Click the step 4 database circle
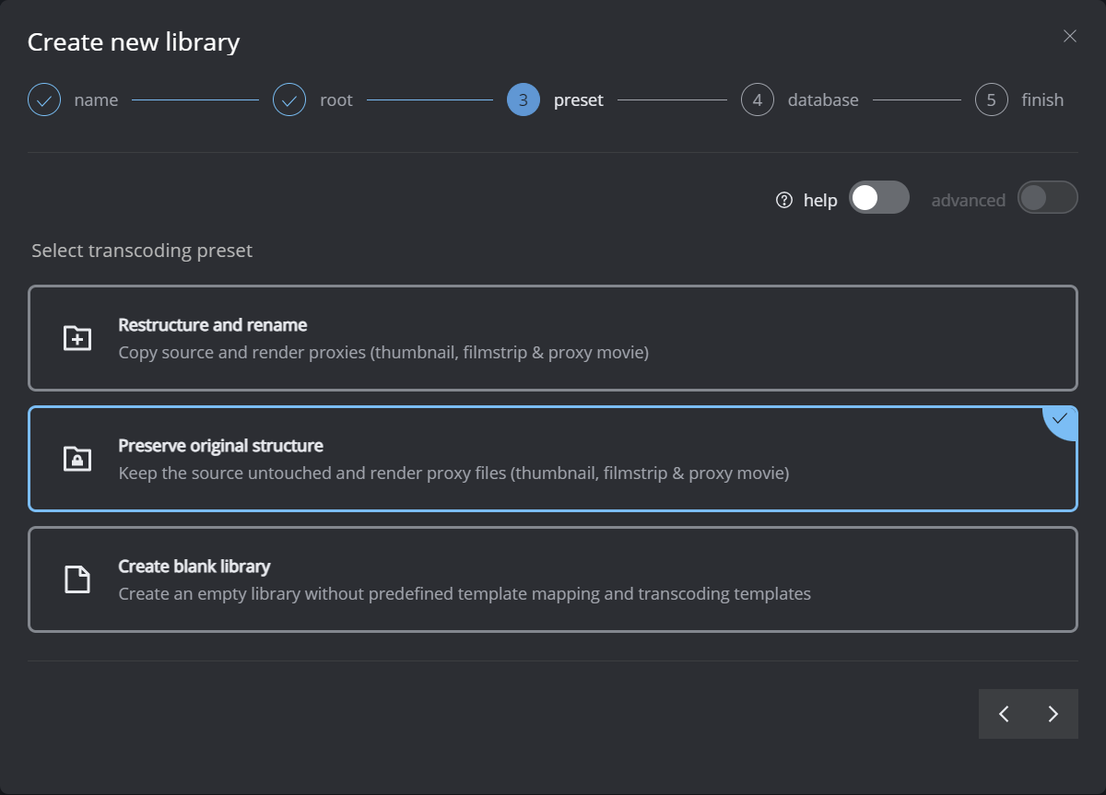The height and width of the screenshot is (795, 1106). point(757,99)
